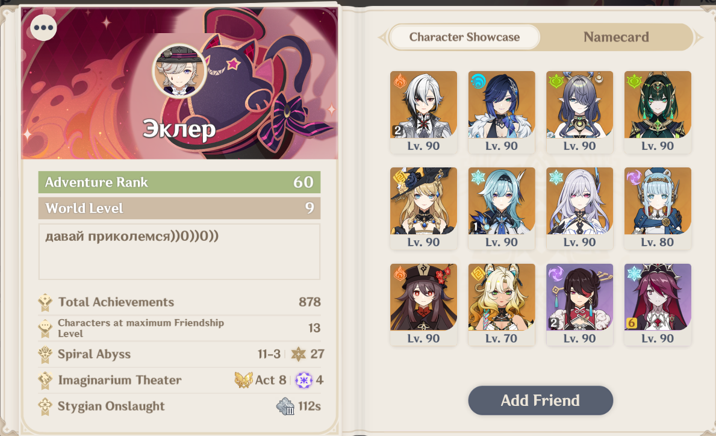The width and height of the screenshot is (716, 436).
Task: Switch to the Namecard tab
Action: tap(616, 37)
